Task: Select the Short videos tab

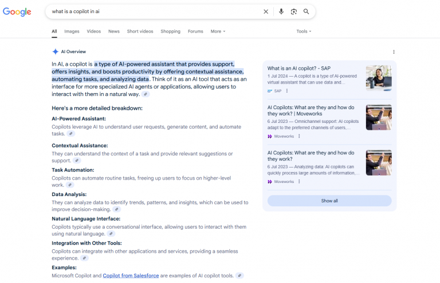Action: pos(140,31)
